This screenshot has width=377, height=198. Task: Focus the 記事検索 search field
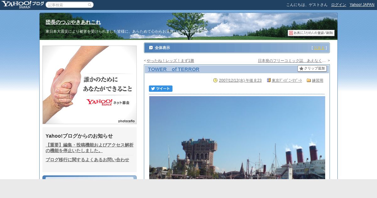tap(69, 5)
